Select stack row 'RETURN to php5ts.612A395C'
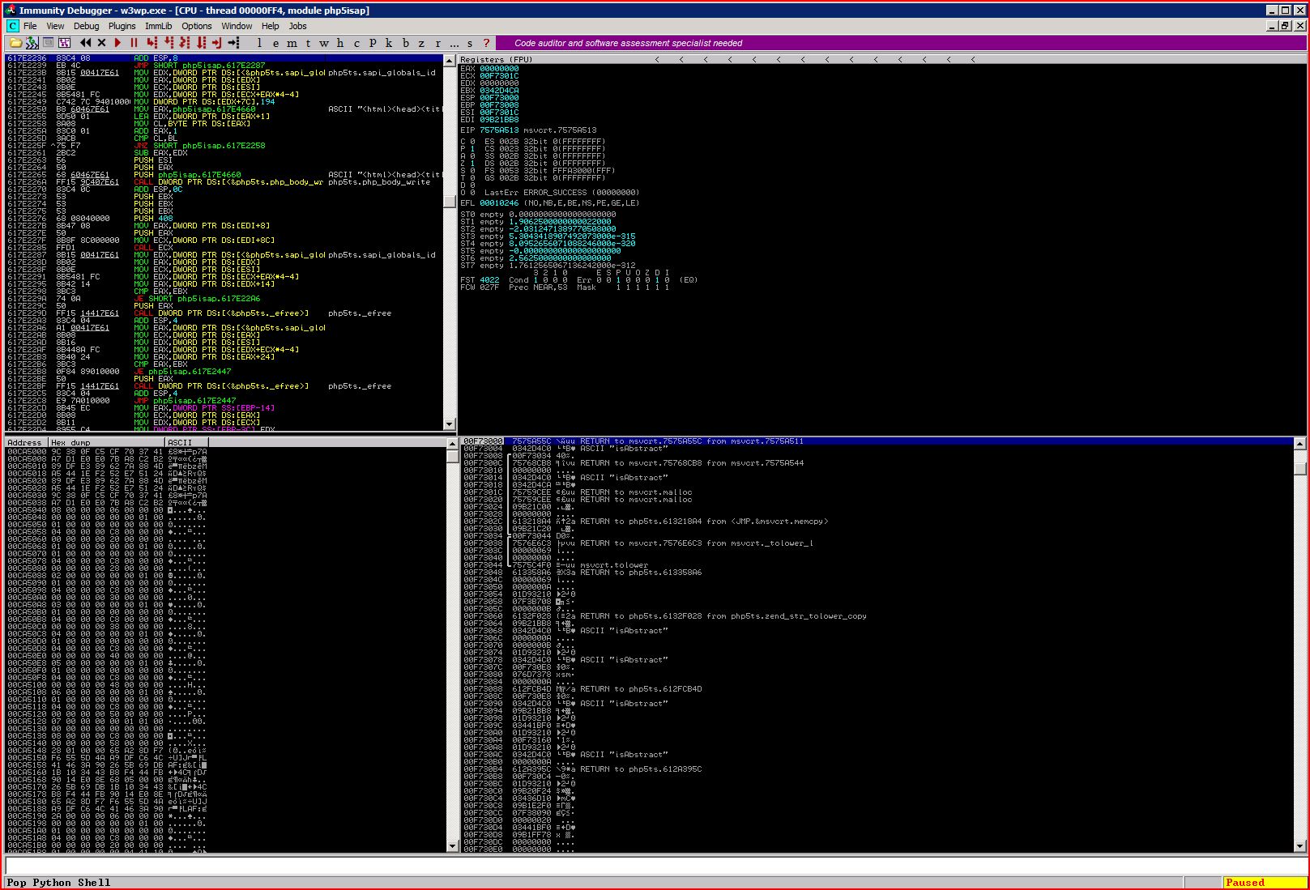 [x=877, y=769]
